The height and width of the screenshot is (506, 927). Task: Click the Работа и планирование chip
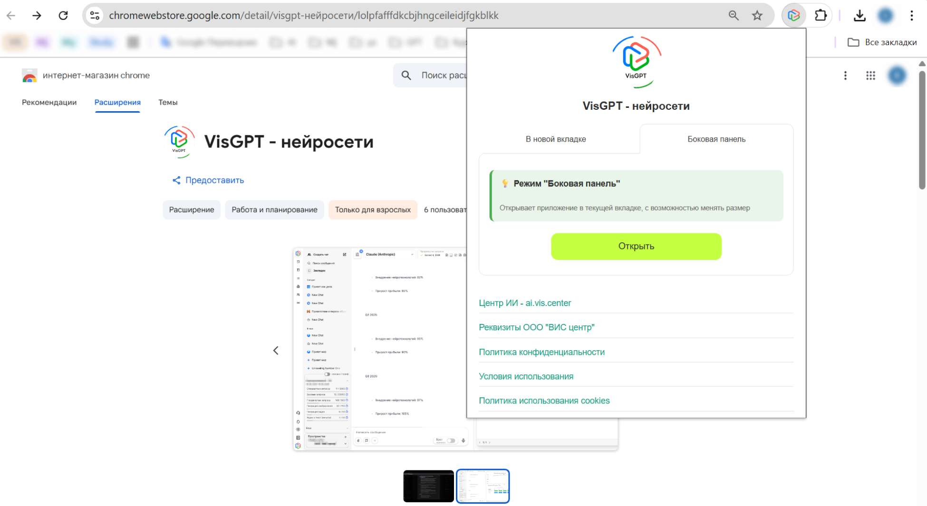pyautogui.click(x=274, y=210)
